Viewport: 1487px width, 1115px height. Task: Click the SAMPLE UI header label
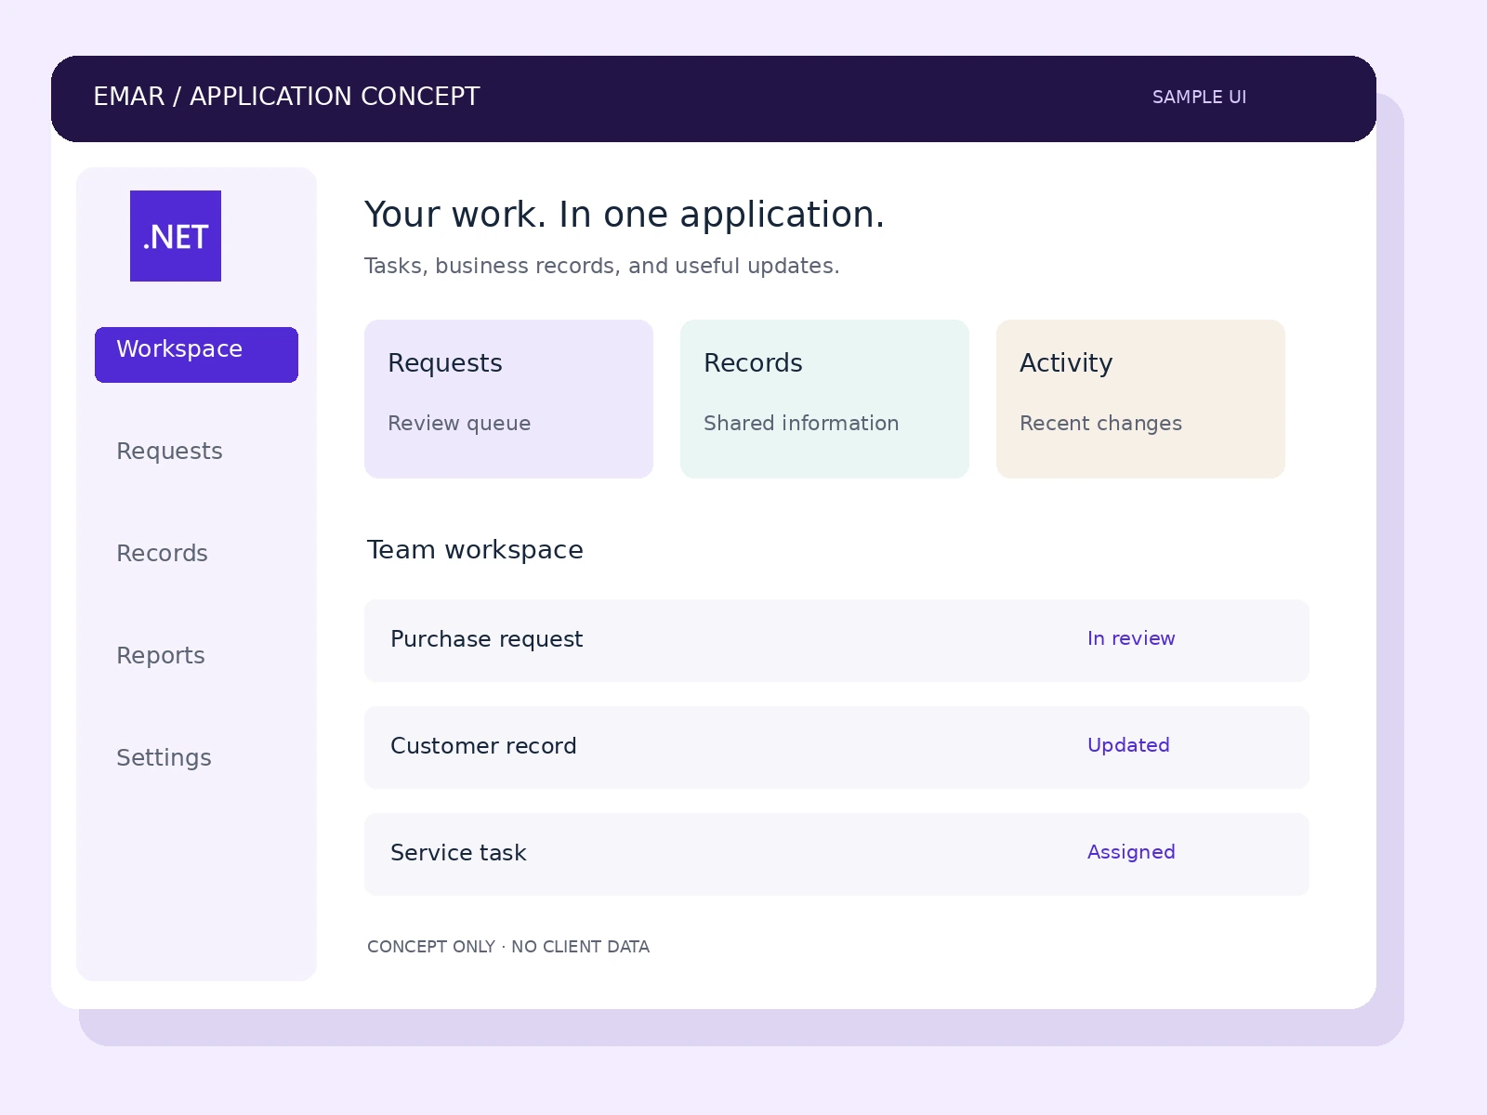pyautogui.click(x=1199, y=97)
